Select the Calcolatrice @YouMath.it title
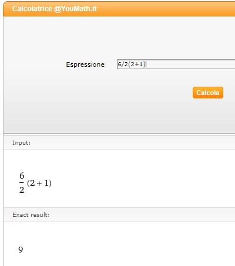235x266 pixels. tap(55, 9)
